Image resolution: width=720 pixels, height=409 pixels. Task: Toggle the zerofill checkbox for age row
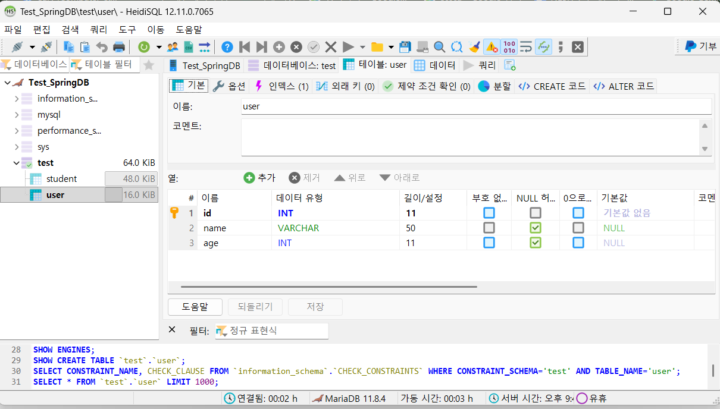click(578, 243)
